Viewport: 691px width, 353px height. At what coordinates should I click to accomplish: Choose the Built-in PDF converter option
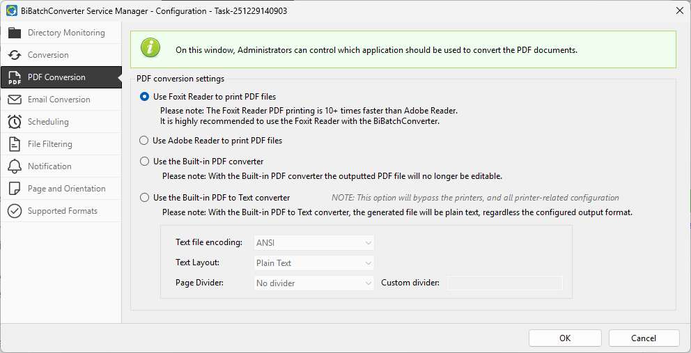coord(144,162)
